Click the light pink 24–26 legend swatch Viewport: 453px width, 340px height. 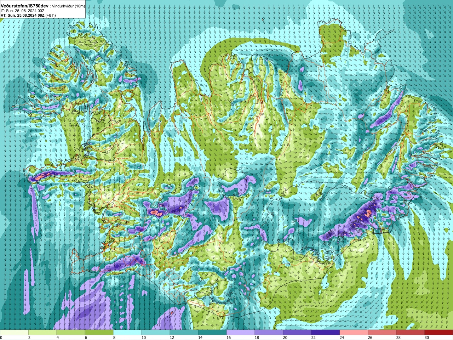(x=354, y=333)
